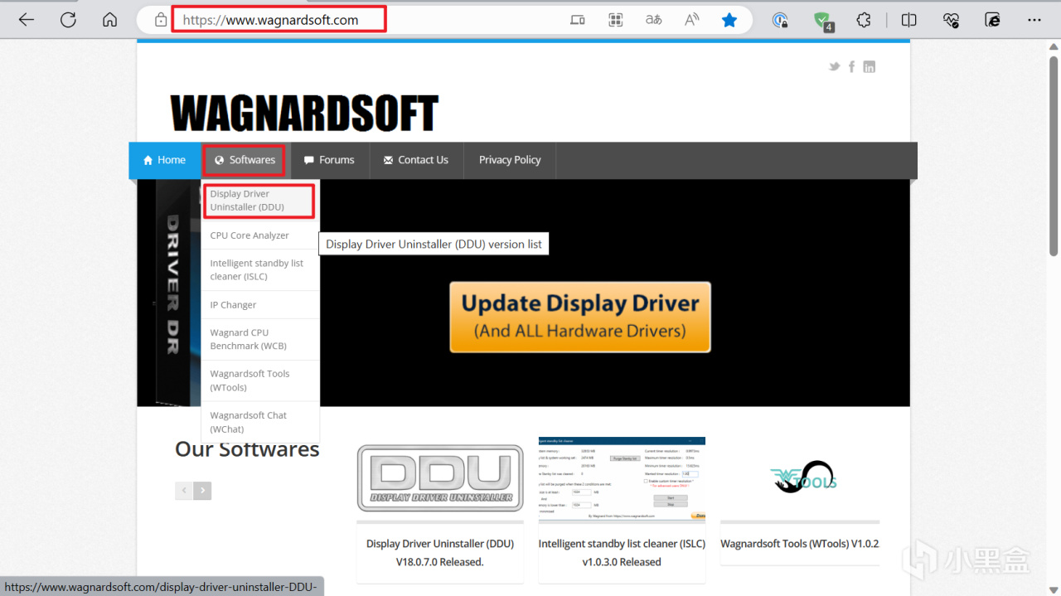Select Intelligent standby list cleaner (ISLC) entry

click(x=260, y=270)
